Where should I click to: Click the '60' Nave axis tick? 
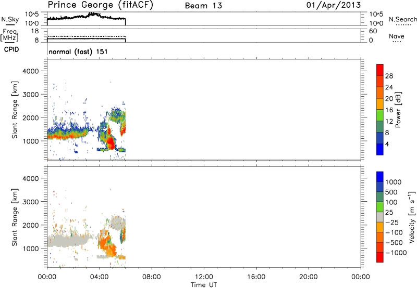[373, 31]
